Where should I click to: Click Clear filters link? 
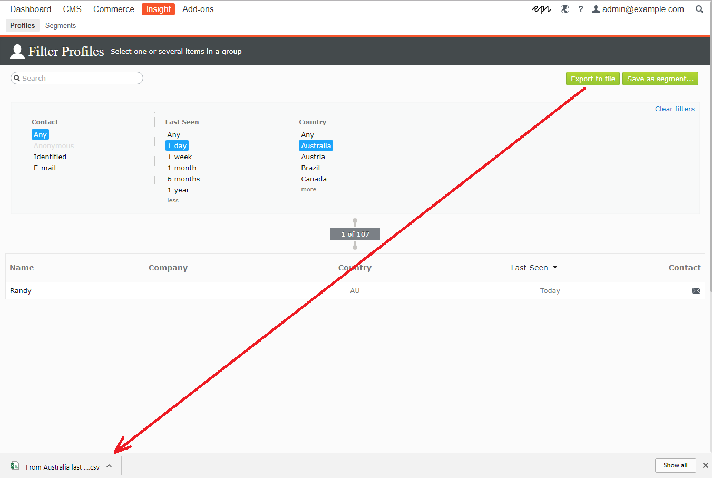(x=675, y=109)
